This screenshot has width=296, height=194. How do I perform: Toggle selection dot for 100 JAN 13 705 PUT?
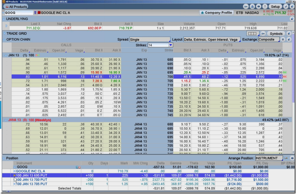point(14,184)
